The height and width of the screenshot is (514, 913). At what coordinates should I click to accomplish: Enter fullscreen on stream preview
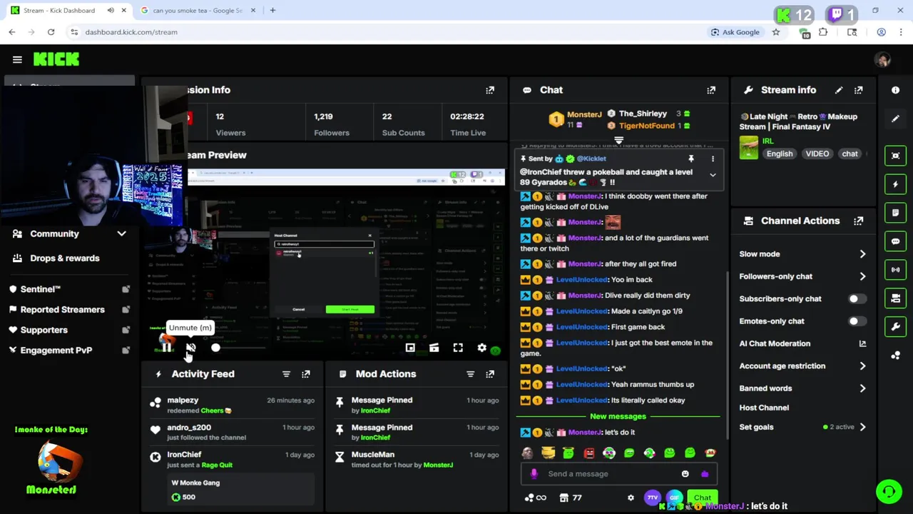[x=458, y=348]
